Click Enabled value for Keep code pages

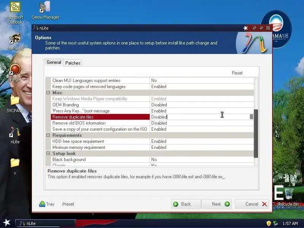pyautogui.click(x=202, y=87)
